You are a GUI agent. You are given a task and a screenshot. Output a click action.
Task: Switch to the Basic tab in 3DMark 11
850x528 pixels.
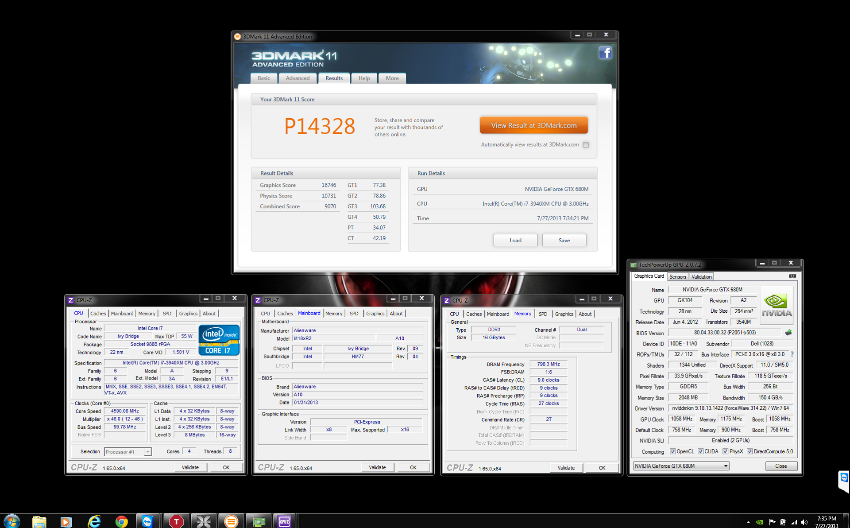pos(264,78)
